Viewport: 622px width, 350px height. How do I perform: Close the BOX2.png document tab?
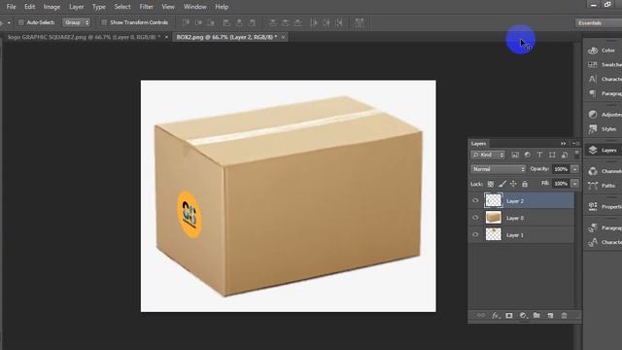pos(283,37)
